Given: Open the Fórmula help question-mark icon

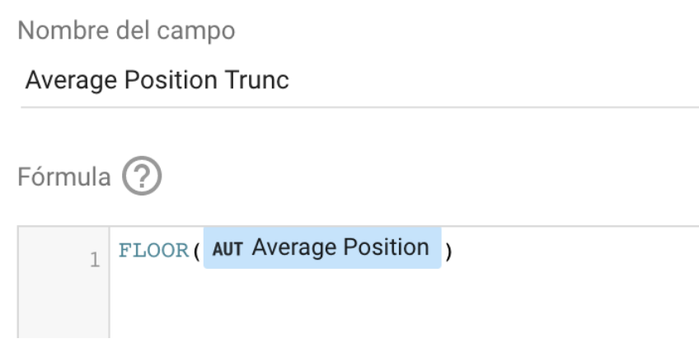Looking at the screenshot, I should coord(142,176).
